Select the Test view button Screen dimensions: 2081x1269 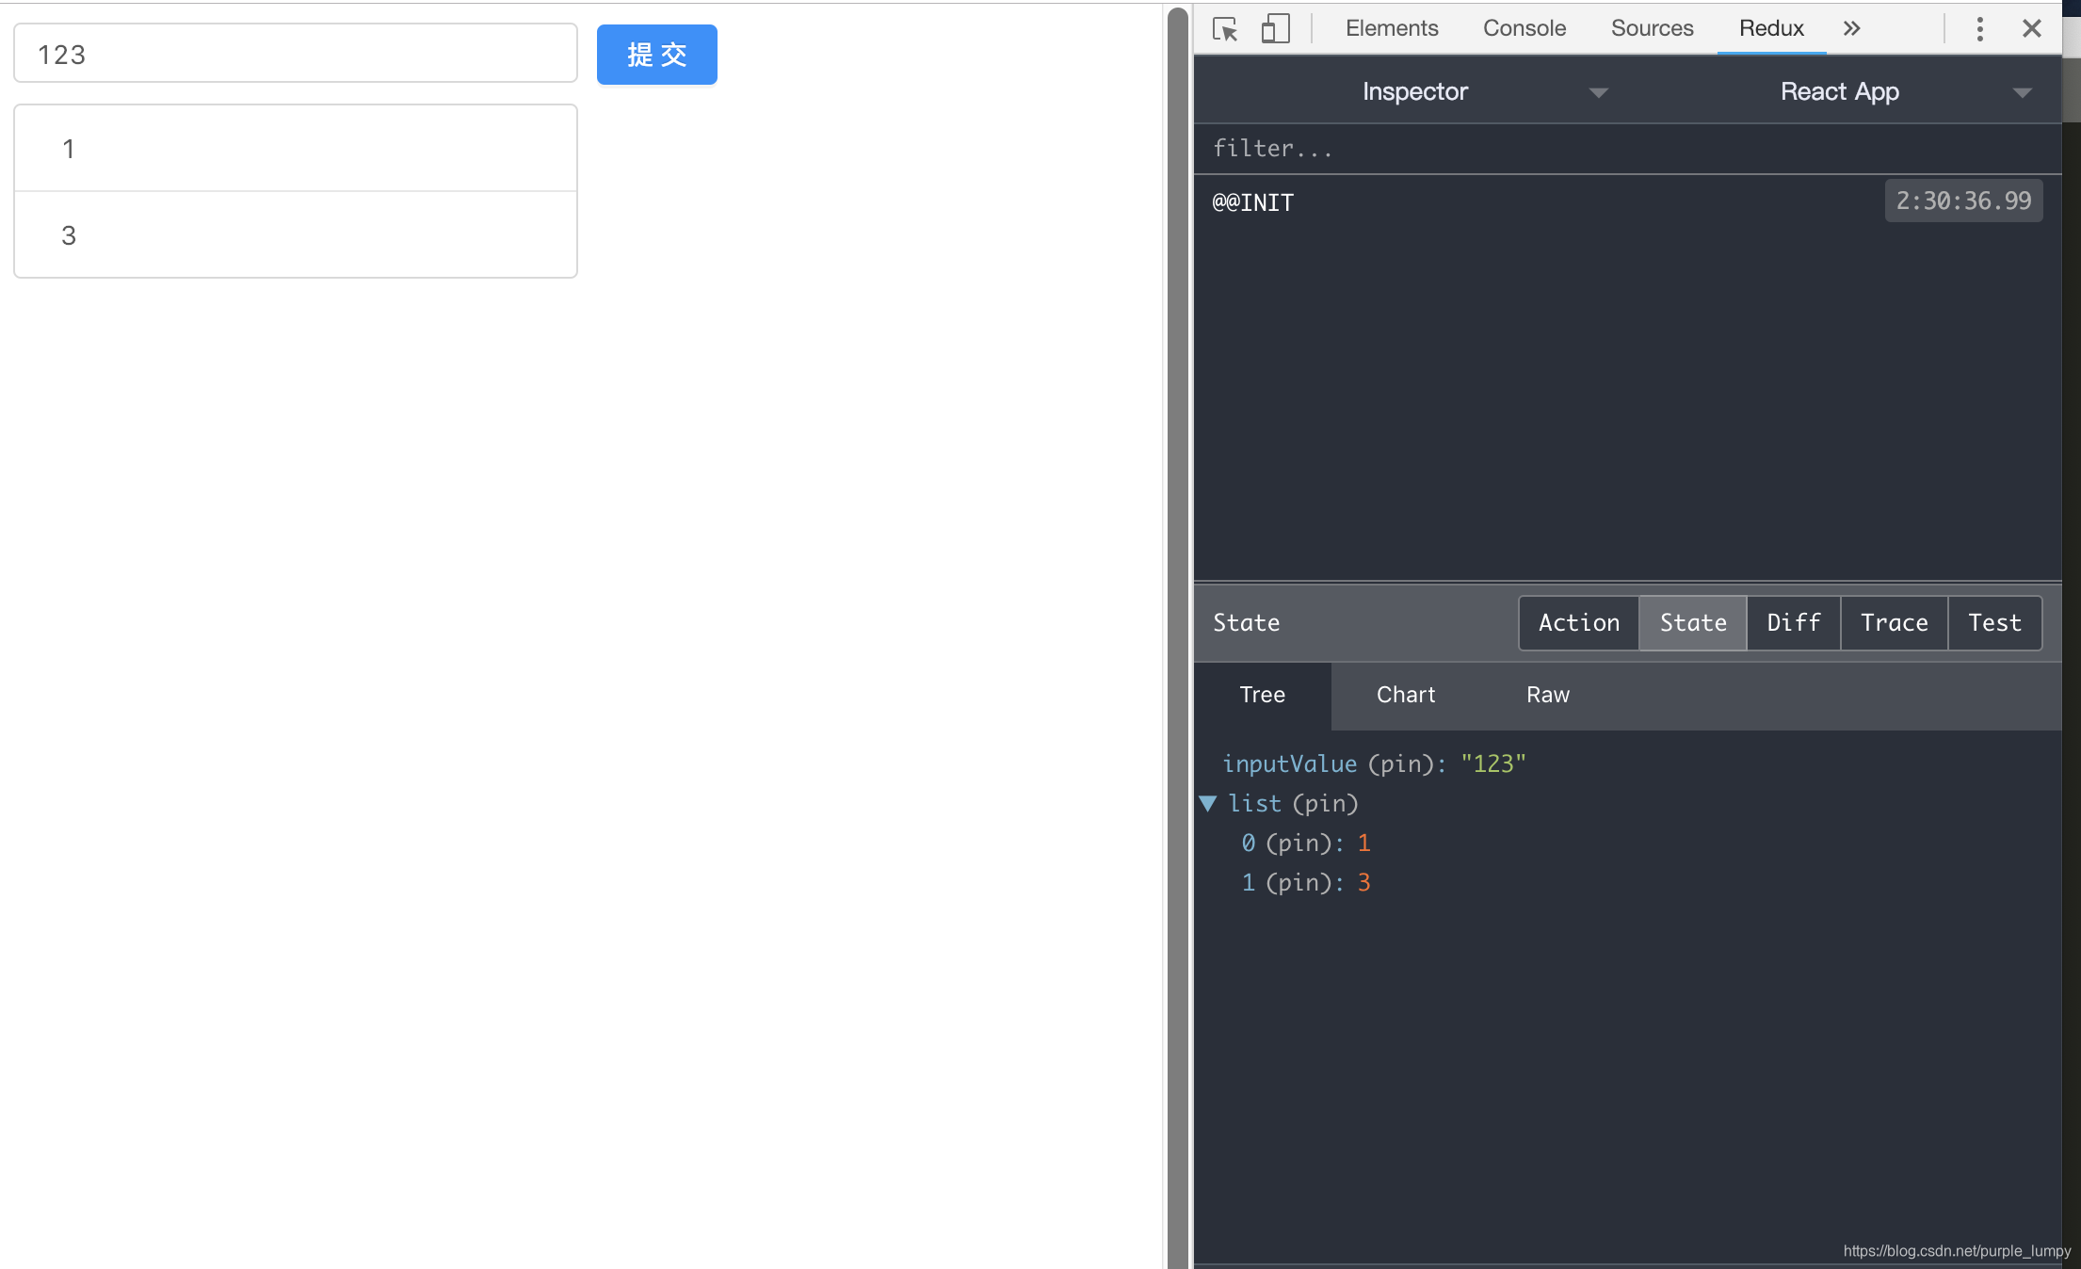[x=1994, y=622]
